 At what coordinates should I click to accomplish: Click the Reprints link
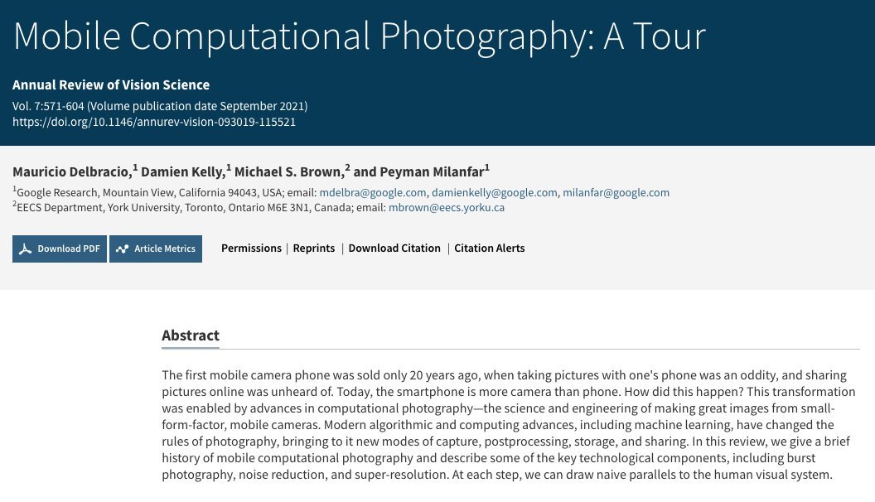(x=314, y=249)
